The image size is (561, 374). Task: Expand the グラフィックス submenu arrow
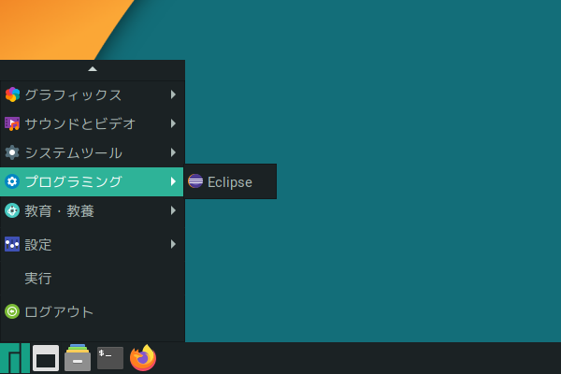point(173,94)
